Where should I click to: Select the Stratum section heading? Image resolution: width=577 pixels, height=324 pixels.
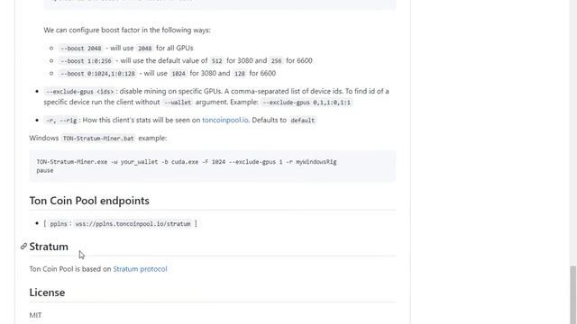click(x=49, y=247)
